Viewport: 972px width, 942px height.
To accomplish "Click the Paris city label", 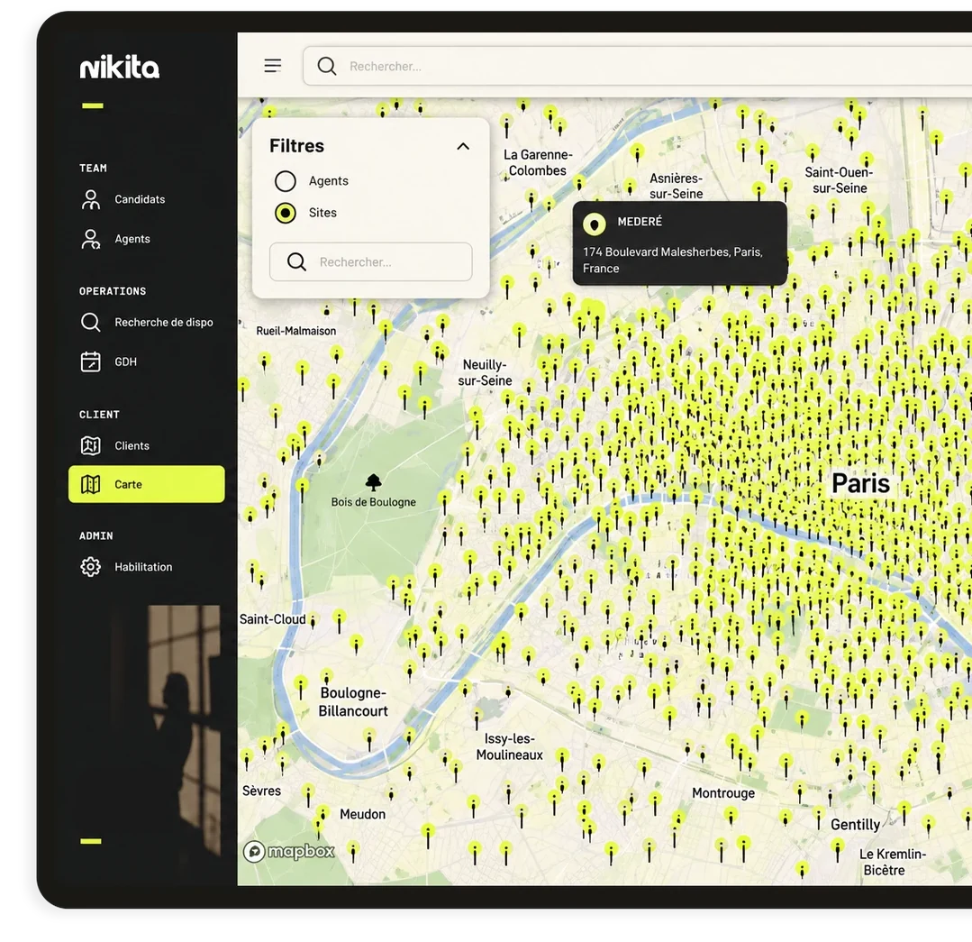I will [x=860, y=484].
